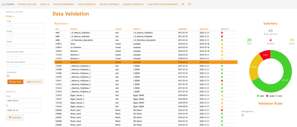The height and width of the screenshot is (127, 297).
Task: Go to Zones Dashboard
Action: click(x=87, y=4)
